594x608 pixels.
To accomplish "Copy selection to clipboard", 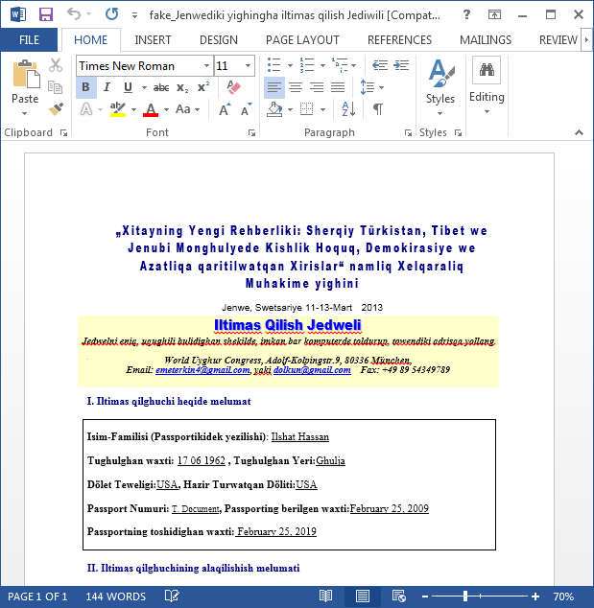I will tap(55, 87).
